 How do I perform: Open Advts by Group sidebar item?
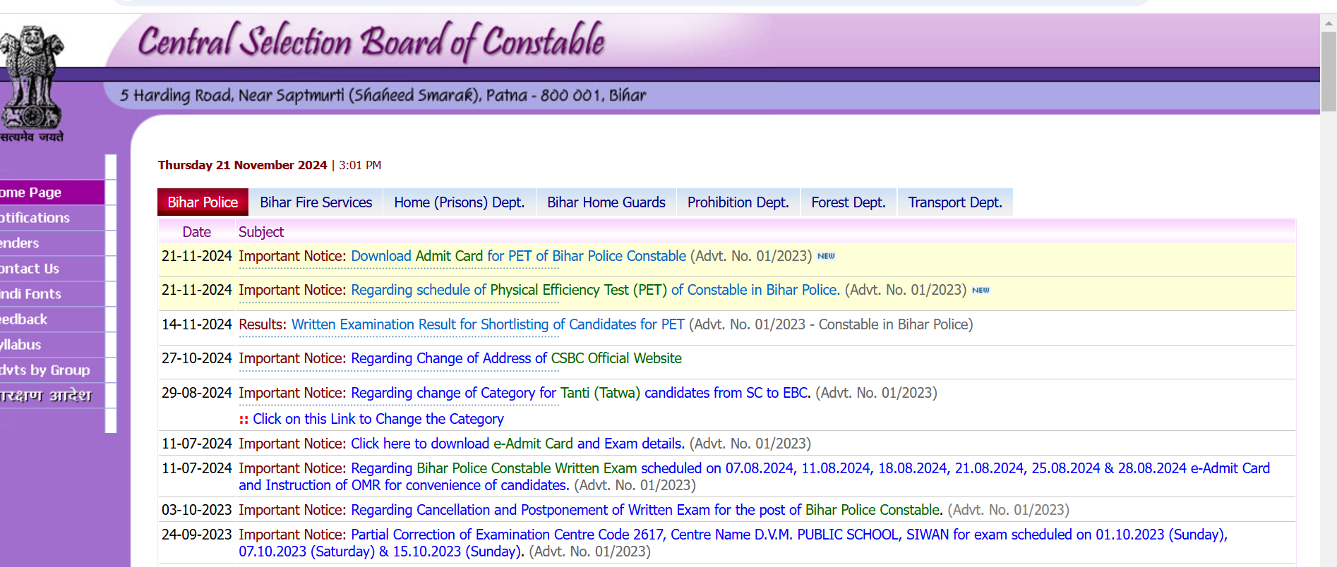tap(52, 370)
